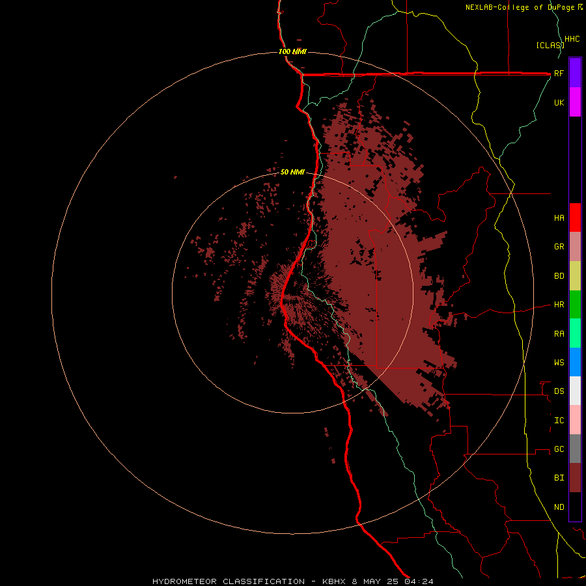
Task: Click the BD legend label
Action: click(559, 276)
